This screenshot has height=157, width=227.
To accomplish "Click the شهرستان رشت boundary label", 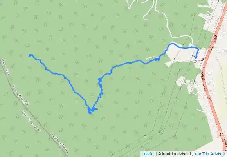I will pos(21,95).
